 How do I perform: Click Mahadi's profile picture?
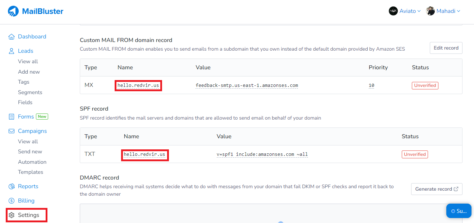[x=430, y=11]
